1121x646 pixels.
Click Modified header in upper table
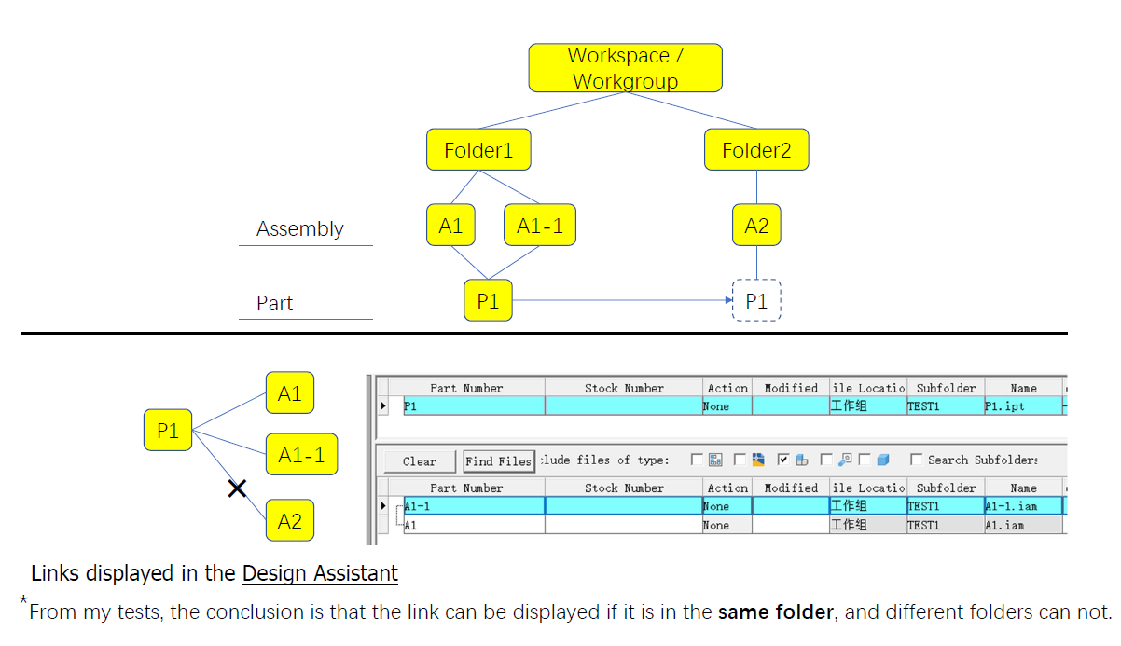(791, 388)
